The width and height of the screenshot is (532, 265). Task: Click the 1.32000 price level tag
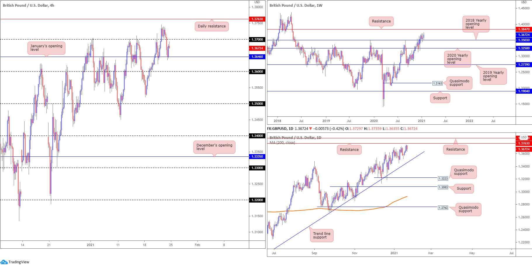(257, 200)
